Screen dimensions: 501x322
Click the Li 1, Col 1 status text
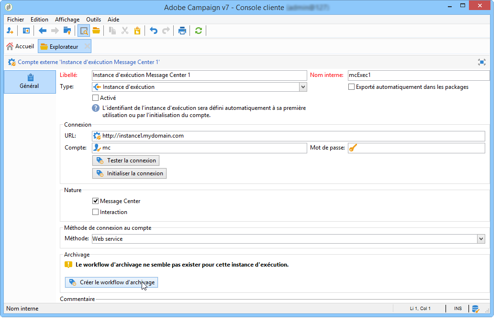[420, 309]
